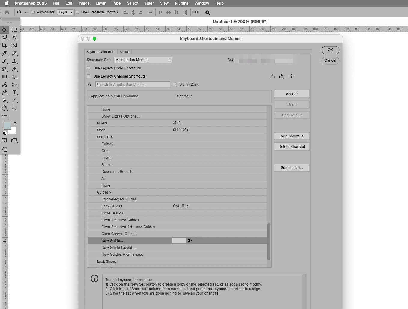Open the tool preset picker arrow

pyautogui.click(x=26, y=12)
